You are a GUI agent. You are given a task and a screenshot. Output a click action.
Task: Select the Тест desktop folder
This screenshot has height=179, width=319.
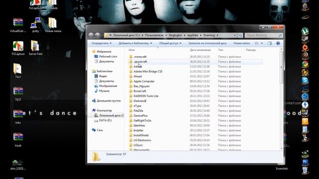coord(18,71)
